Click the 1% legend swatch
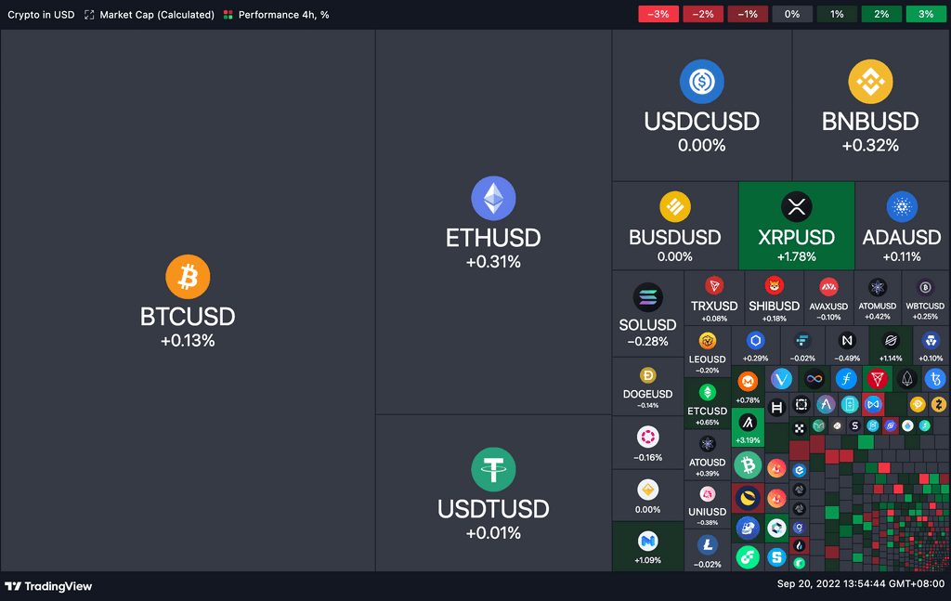951x601 pixels. [x=837, y=14]
